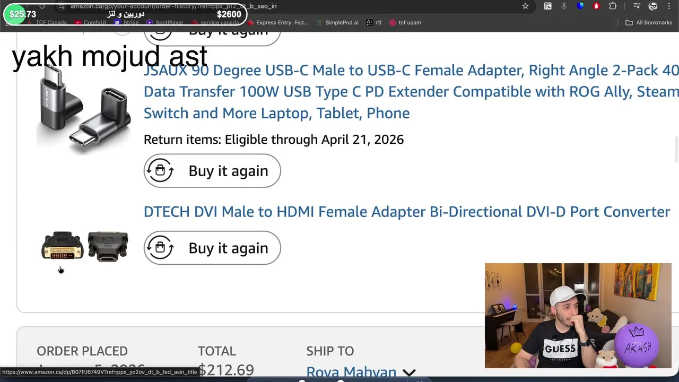Click the Return items eligible through April 21 text
The width and height of the screenshot is (679, 382).
click(x=274, y=140)
